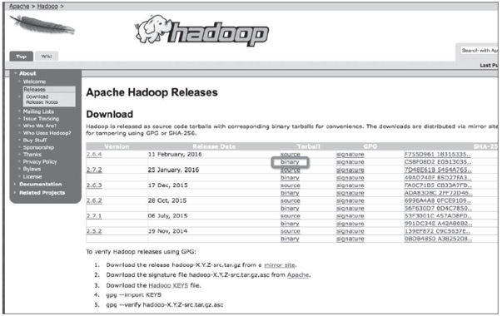Click the Apache feather logo
The image size is (502, 316).
[42, 25]
